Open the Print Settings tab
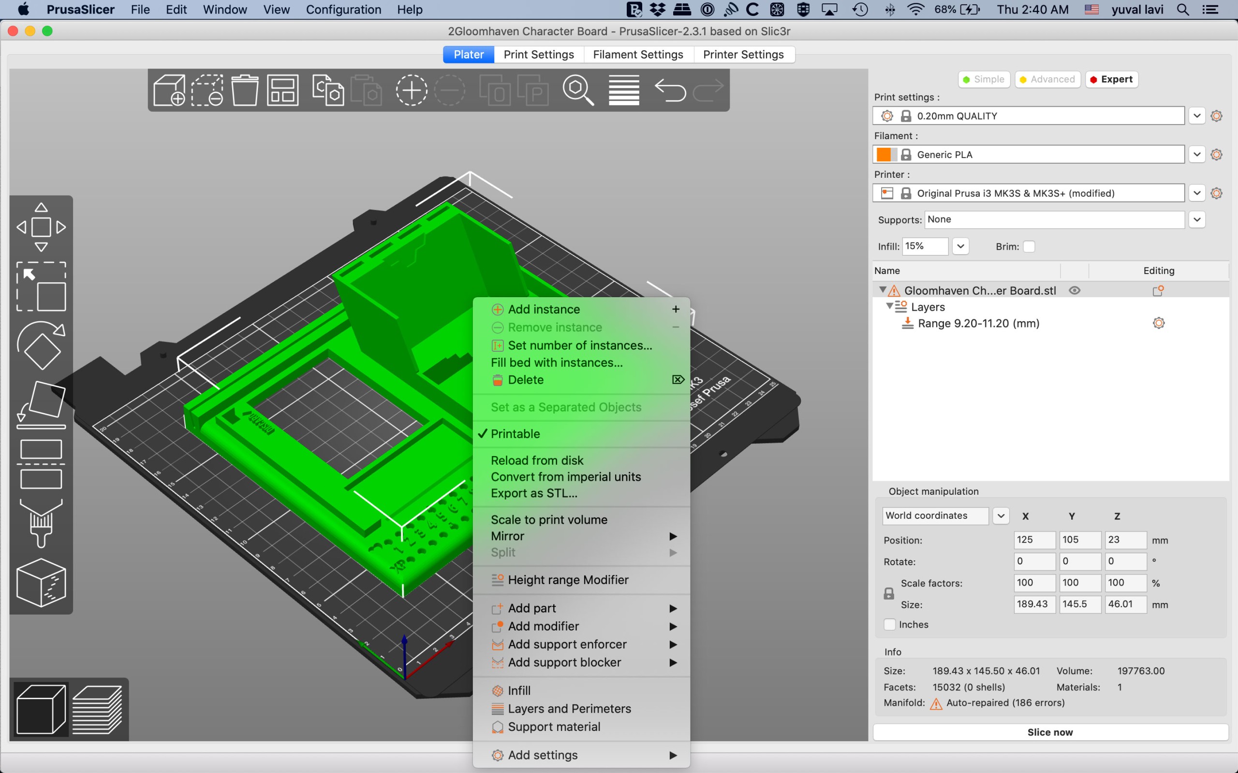Screen dimensions: 1238x773 point(538,54)
